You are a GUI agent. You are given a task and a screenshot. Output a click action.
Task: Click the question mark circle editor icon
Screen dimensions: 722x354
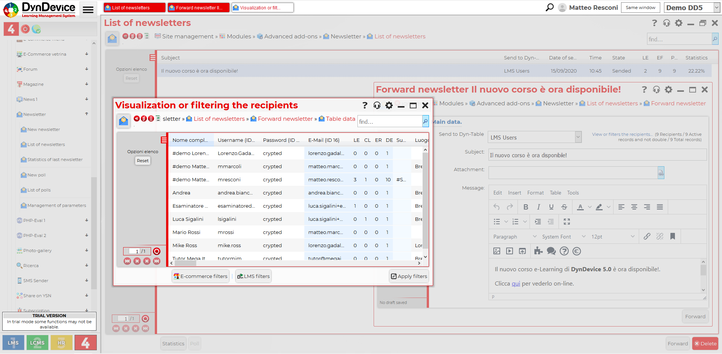[x=564, y=251]
